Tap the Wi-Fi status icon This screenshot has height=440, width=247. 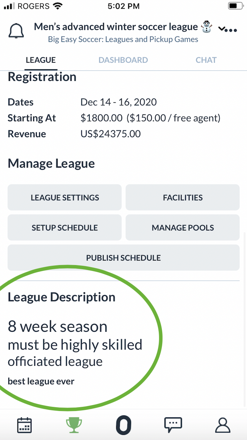pyautogui.click(x=58, y=6)
